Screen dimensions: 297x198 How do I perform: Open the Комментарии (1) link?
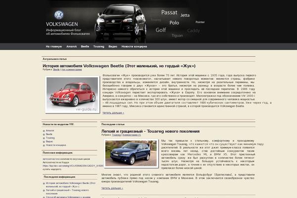tap(132, 135)
